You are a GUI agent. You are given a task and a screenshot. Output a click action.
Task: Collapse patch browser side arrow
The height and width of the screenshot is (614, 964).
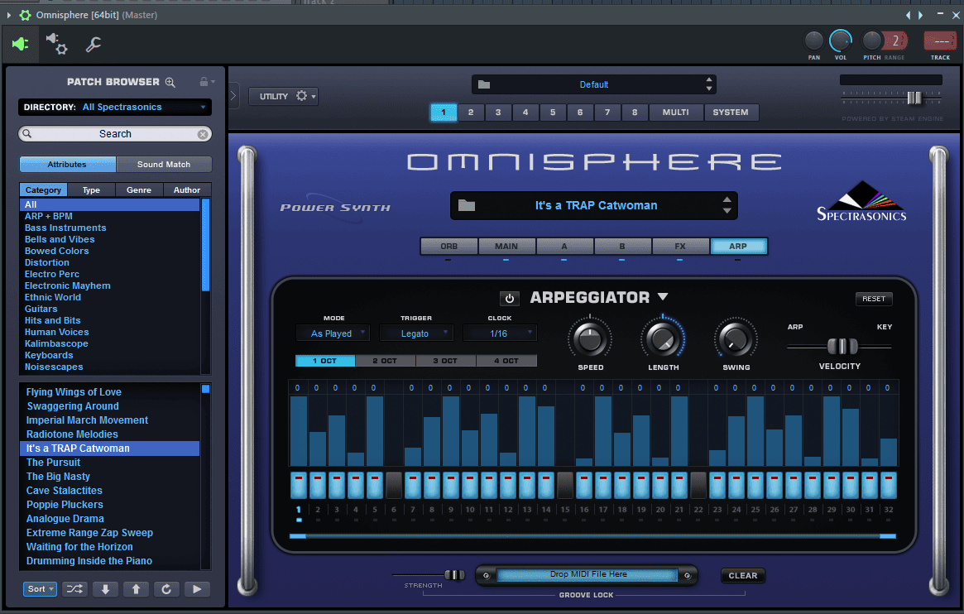(233, 96)
